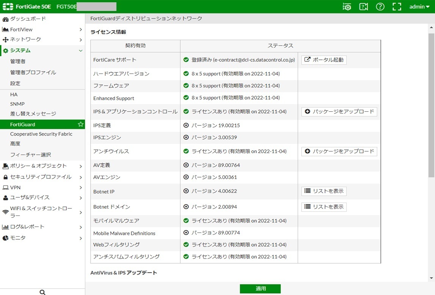Click the FortiView chart icon
Screen dimensions: 435x295
[5, 30]
